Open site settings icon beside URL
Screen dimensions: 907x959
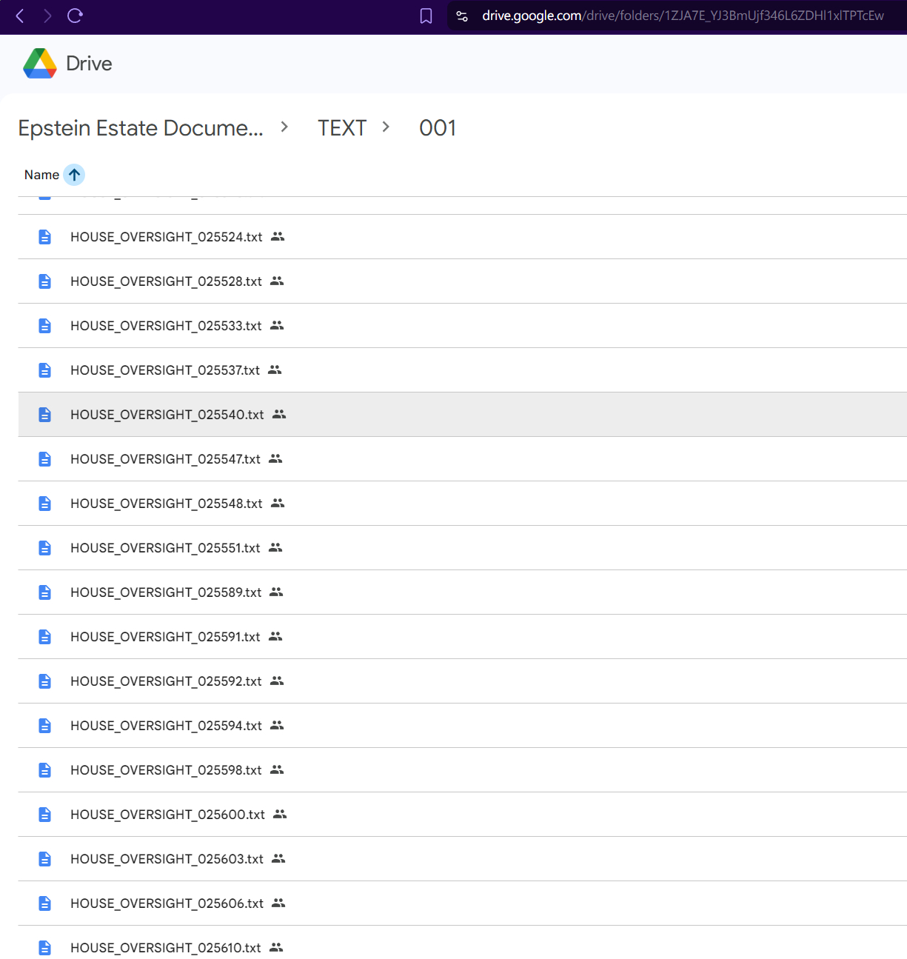coord(462,16)
